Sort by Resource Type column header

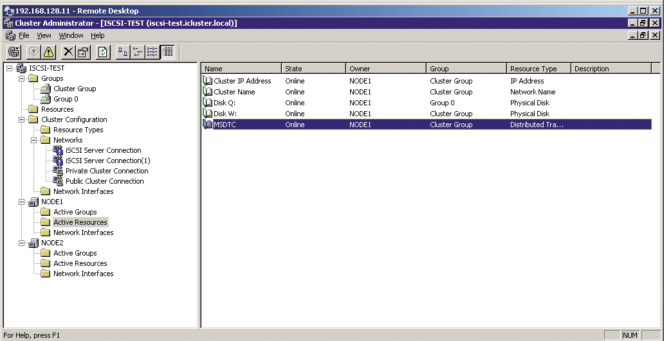539,69
